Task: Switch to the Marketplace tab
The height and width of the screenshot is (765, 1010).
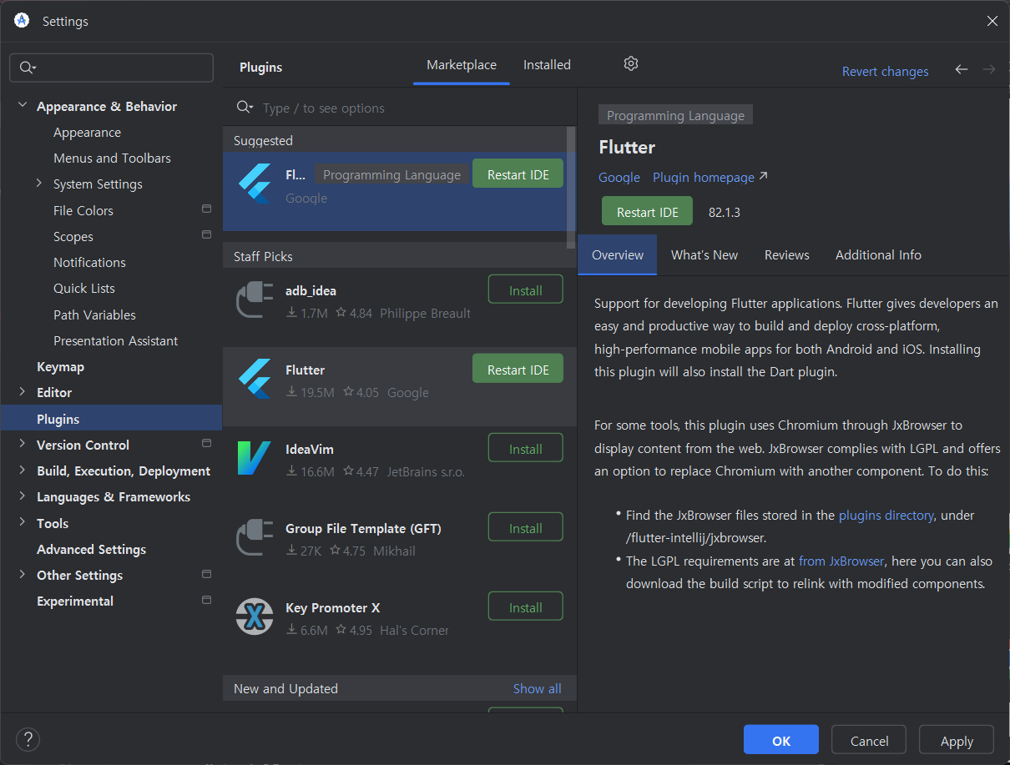Action: 462,65
